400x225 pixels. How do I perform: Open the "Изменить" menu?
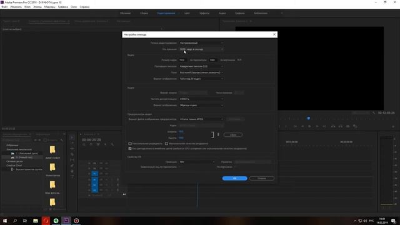[x=16, y=7]
